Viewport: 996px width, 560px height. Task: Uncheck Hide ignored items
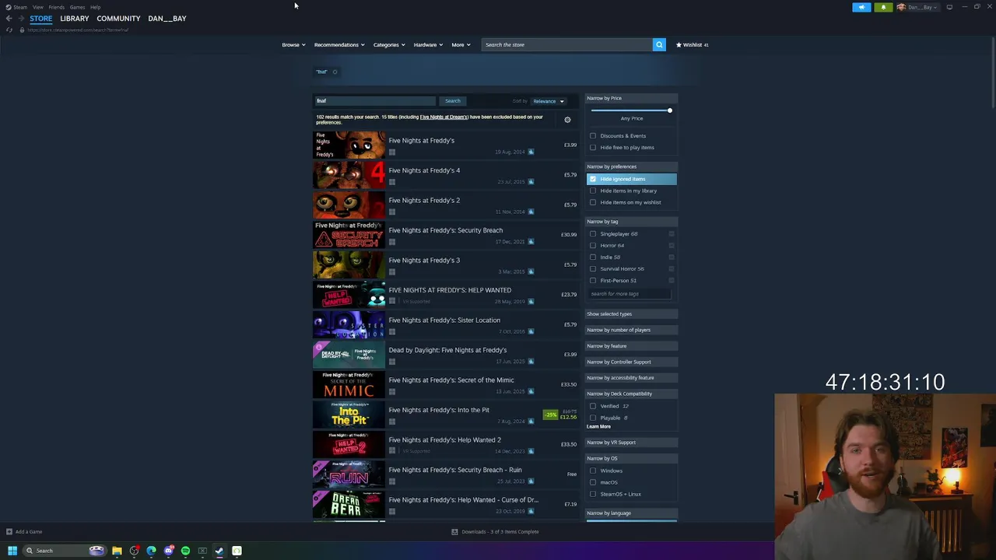point(593,179)
